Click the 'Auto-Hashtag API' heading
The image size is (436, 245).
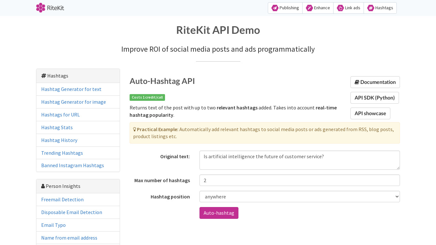tap(162, 81)
